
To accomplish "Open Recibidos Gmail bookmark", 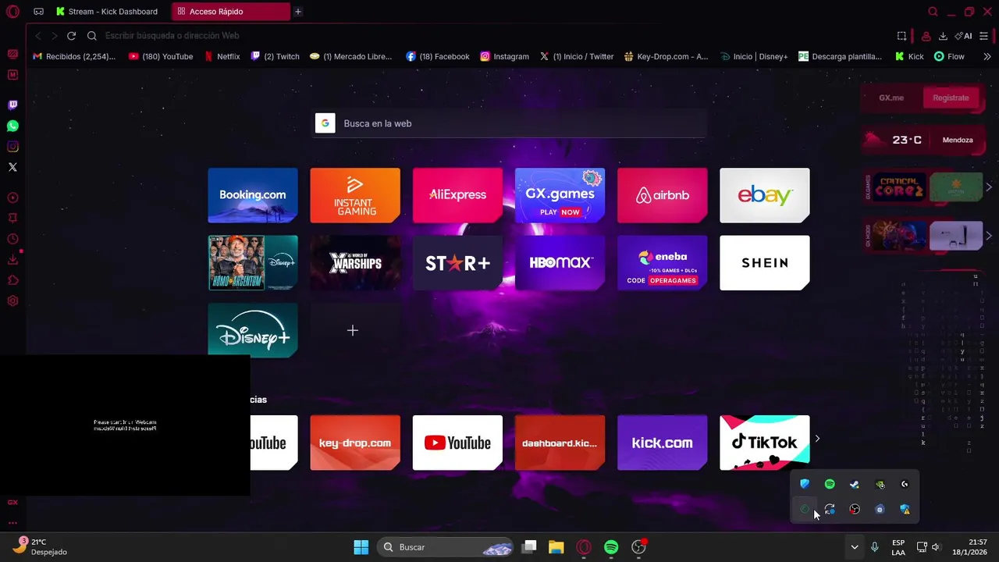I will (x=74, y=56).
